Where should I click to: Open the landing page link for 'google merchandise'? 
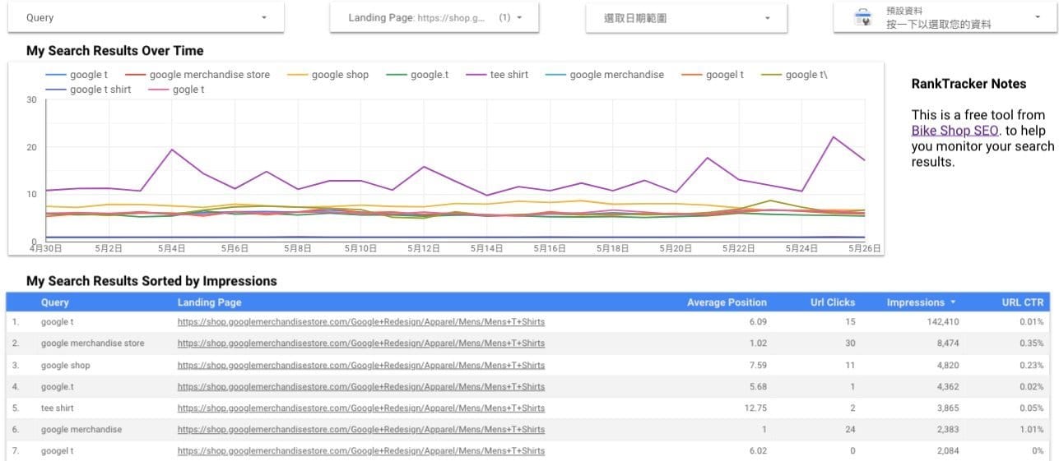tap(360, 430)
